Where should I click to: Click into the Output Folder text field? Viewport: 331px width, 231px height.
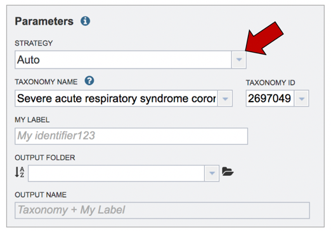(116, 173)
